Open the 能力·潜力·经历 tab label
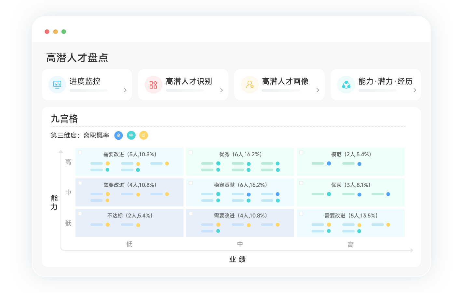 point(385,81)
